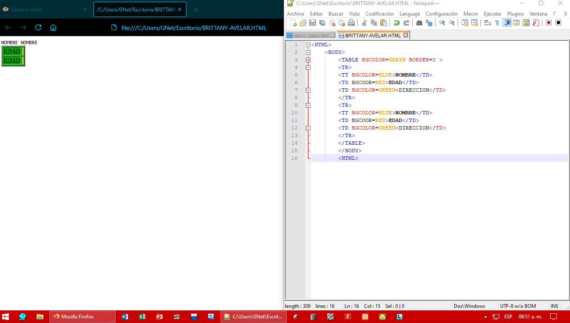The height and width of the screenshot is (323, 570).
Task: Open Excel from the taskbar
Action: point(142,317)
